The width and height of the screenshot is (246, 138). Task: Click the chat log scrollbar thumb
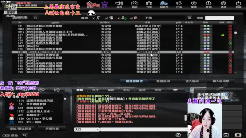pos(186,118)
